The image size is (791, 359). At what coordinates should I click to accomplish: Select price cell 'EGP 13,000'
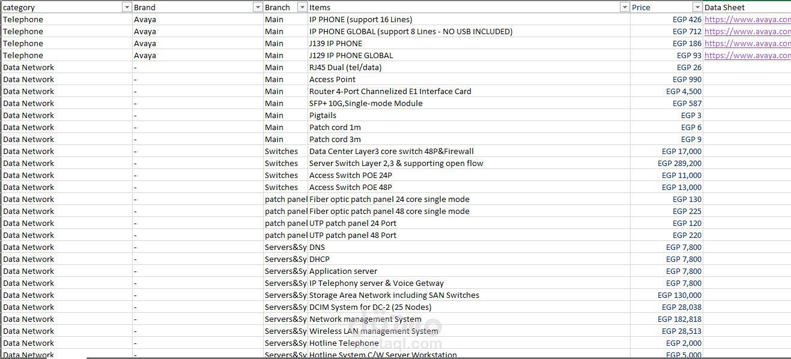coord(667,187)
